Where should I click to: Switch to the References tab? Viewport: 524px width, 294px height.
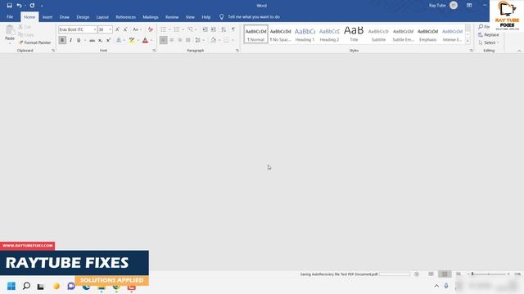tap(125, 17)
